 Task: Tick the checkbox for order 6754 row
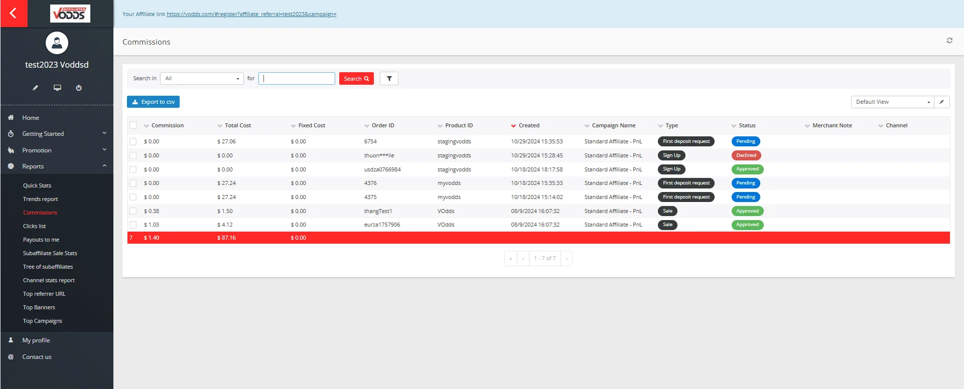coord(133,142)
